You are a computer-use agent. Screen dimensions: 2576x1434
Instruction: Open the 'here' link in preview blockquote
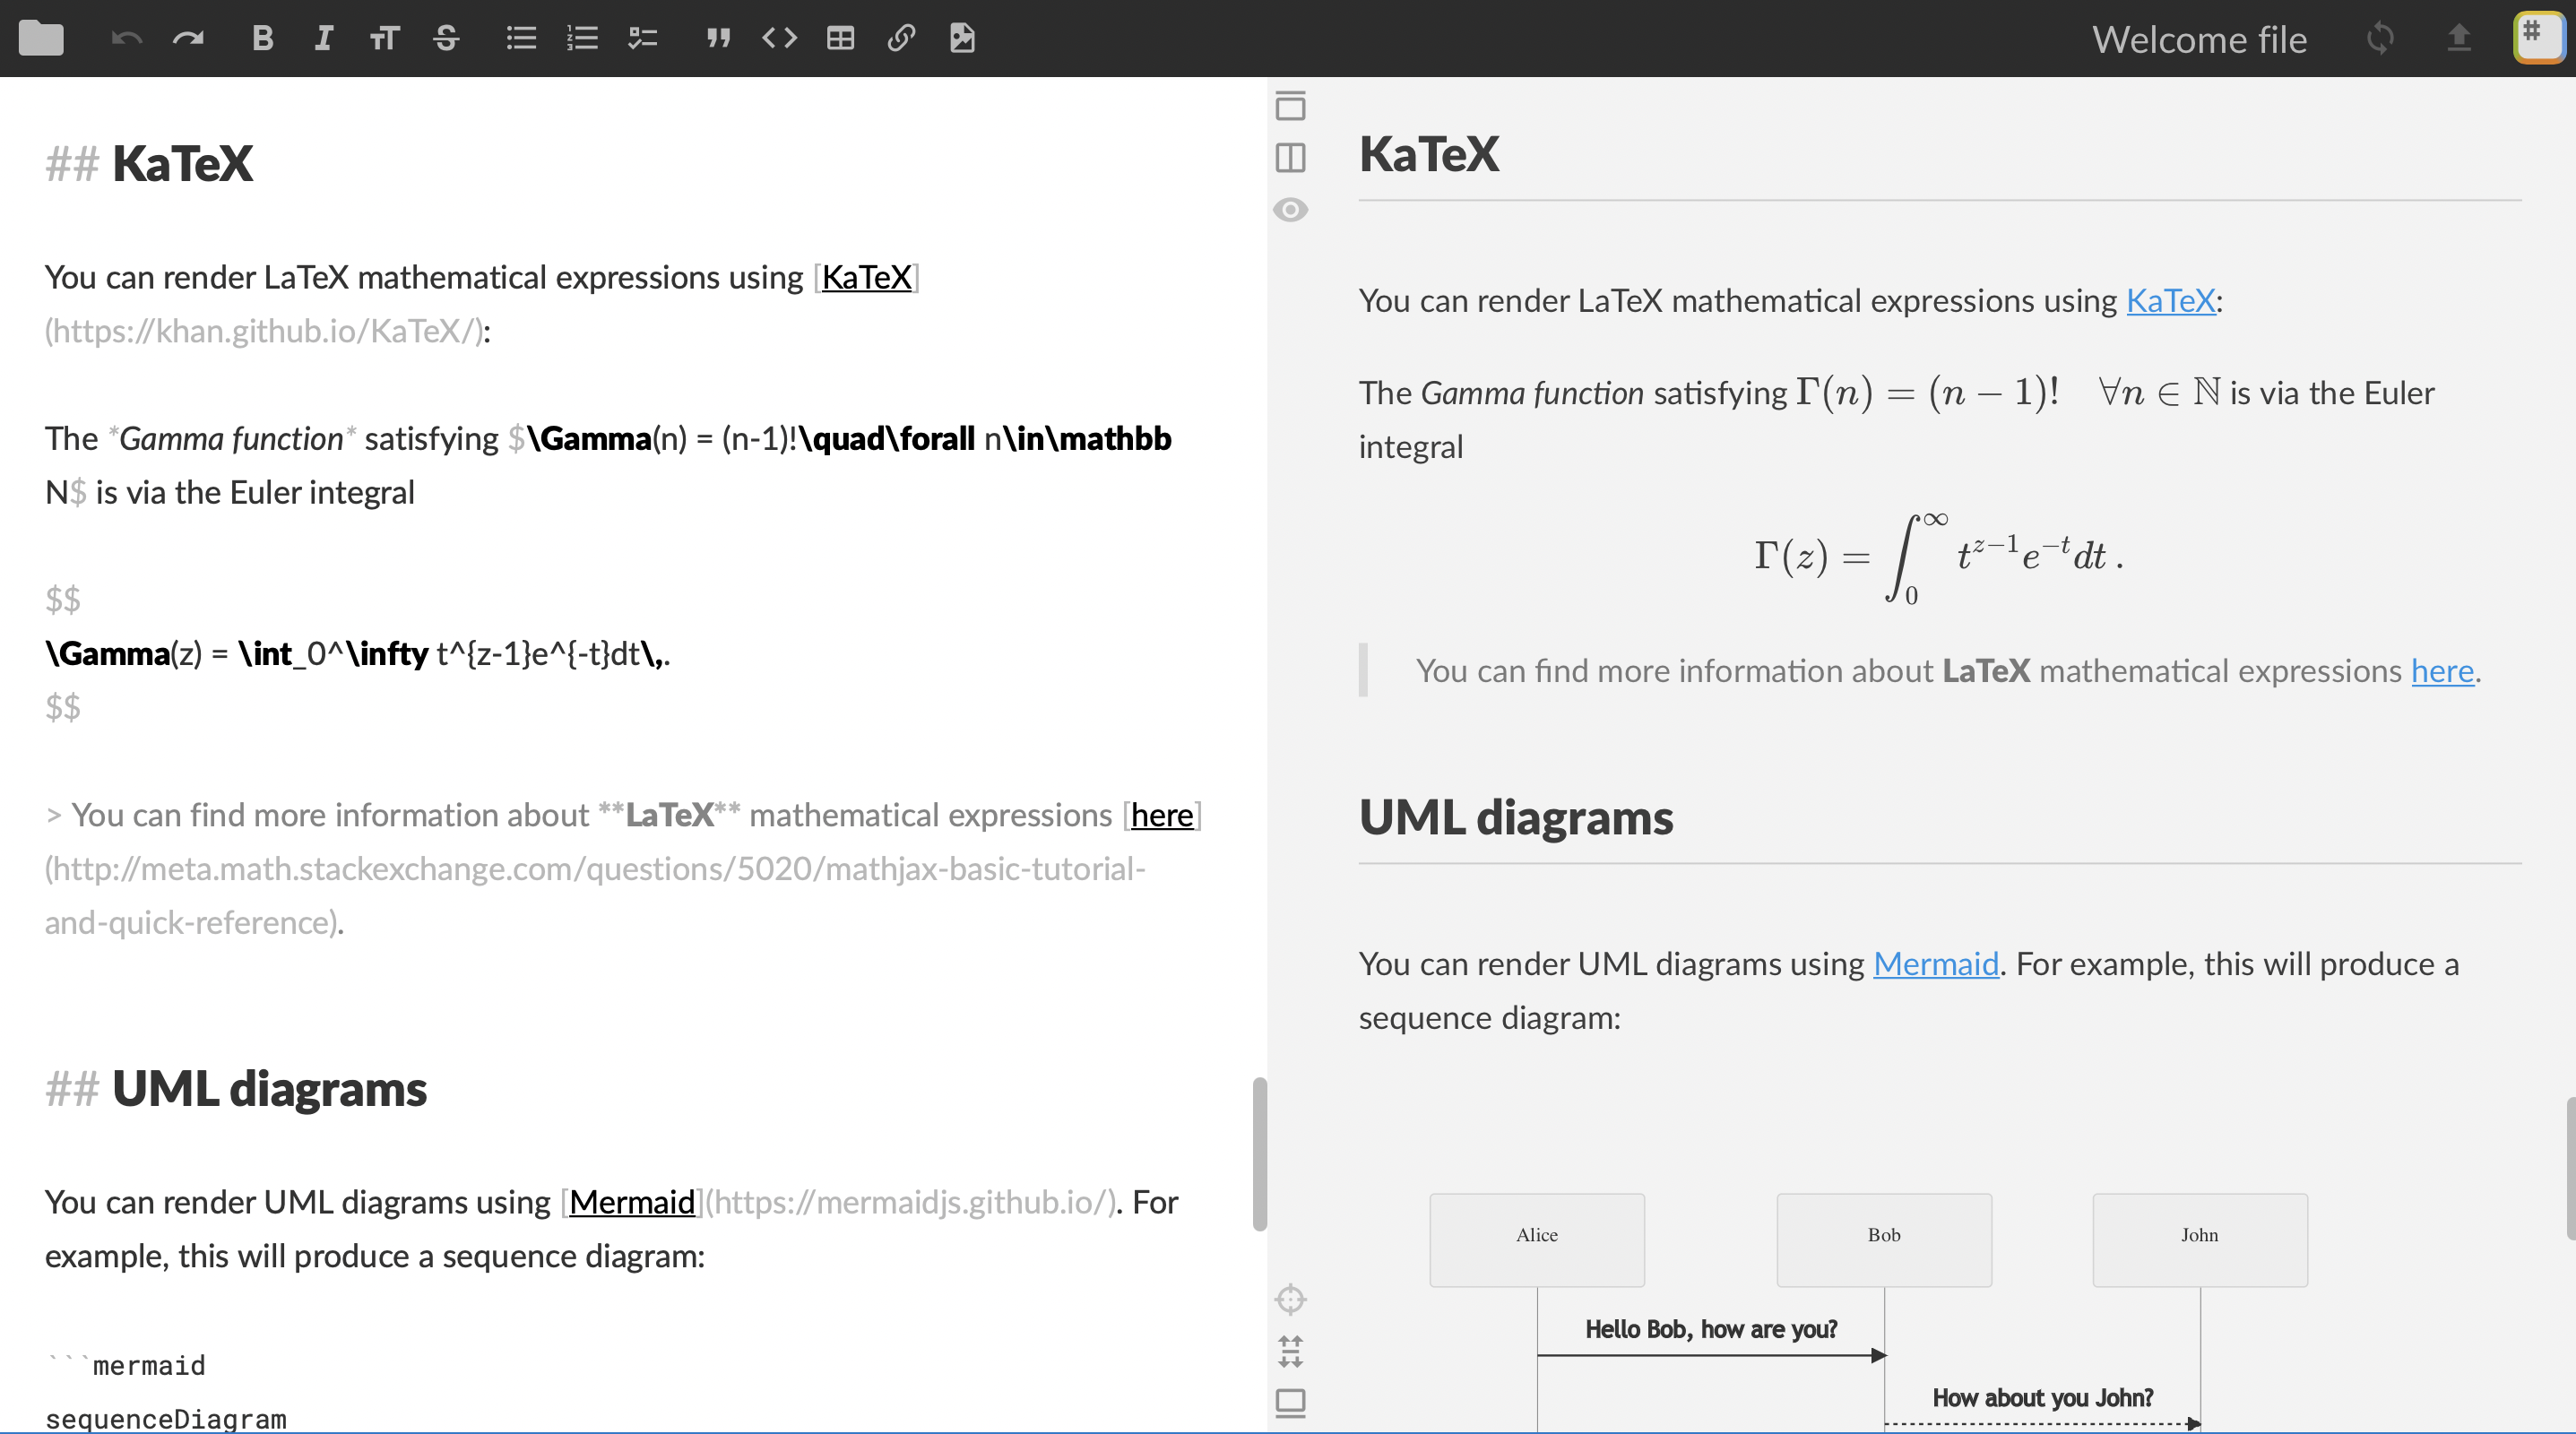(2442, 671)
